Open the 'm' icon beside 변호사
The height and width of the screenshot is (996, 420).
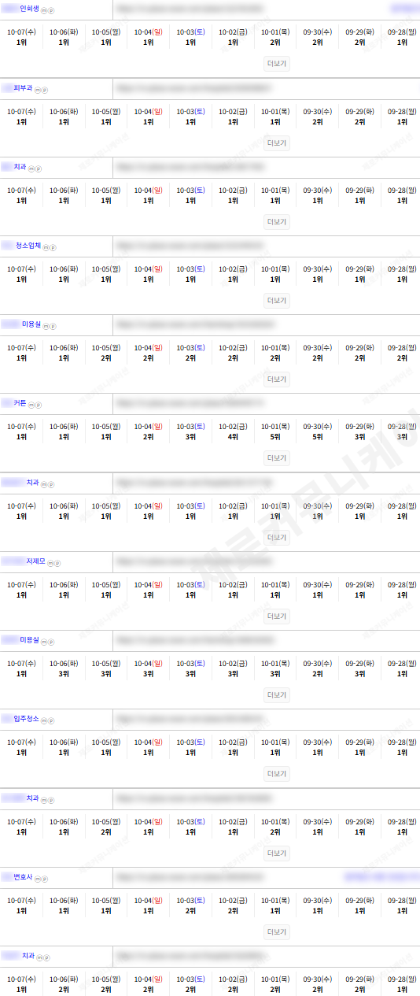click(x=38, y=878)
